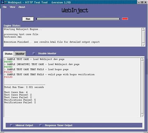Viewport: 148px width, 133px height.
Task: Click the 'testcases.xml' file name
Action: pos(13,37)
